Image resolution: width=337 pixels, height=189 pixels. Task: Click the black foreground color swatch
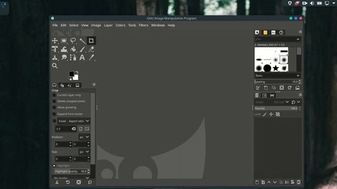72,74
